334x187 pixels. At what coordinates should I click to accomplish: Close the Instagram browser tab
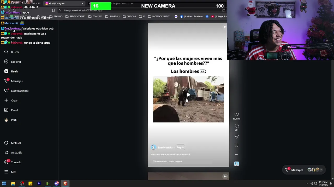[x=82, y=3]
